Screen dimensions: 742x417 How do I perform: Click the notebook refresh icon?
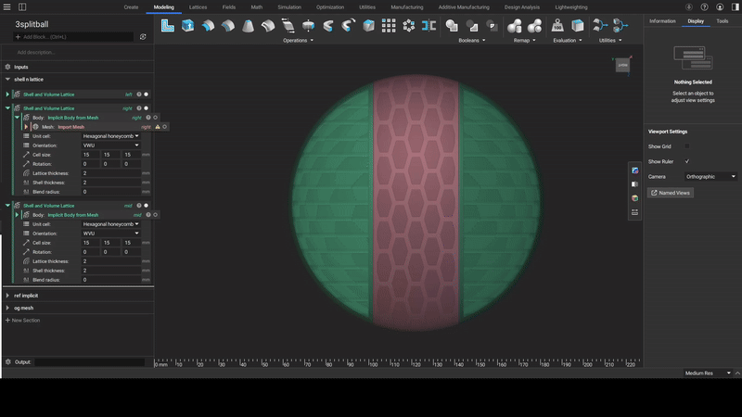tap(143, 37)
